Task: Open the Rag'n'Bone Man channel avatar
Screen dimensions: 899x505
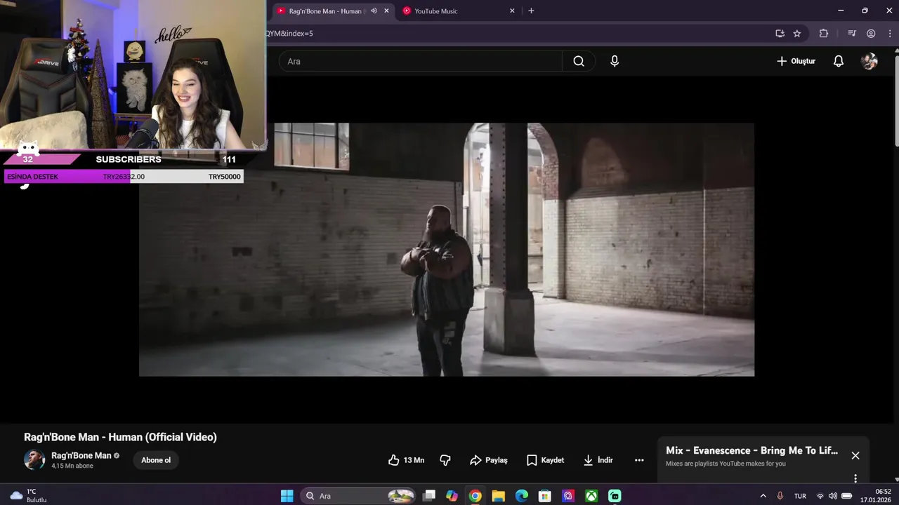Action: [x=34, y=459]
